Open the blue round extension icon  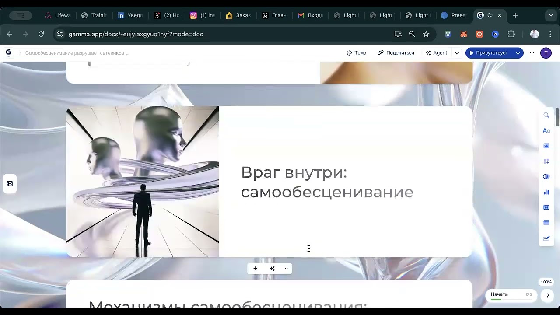[x=495, y=34]
